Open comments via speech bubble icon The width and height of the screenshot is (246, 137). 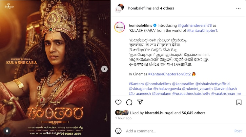tap(129, 102)
